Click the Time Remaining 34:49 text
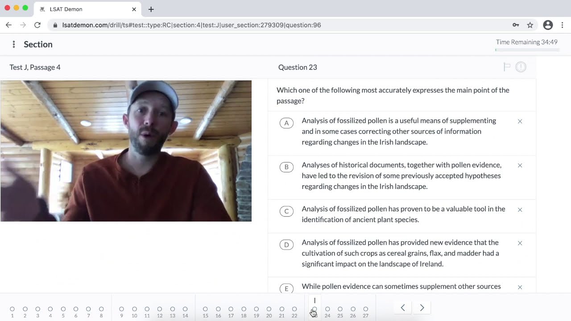This screenshot has width=571, height=321. (527, 42)
